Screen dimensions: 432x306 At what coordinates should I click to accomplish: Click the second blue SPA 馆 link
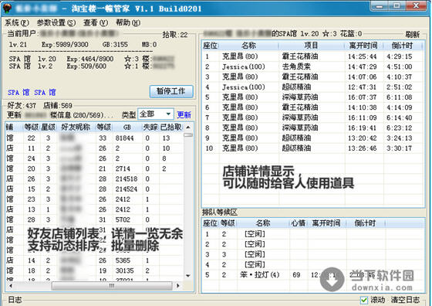click(45, 92)
